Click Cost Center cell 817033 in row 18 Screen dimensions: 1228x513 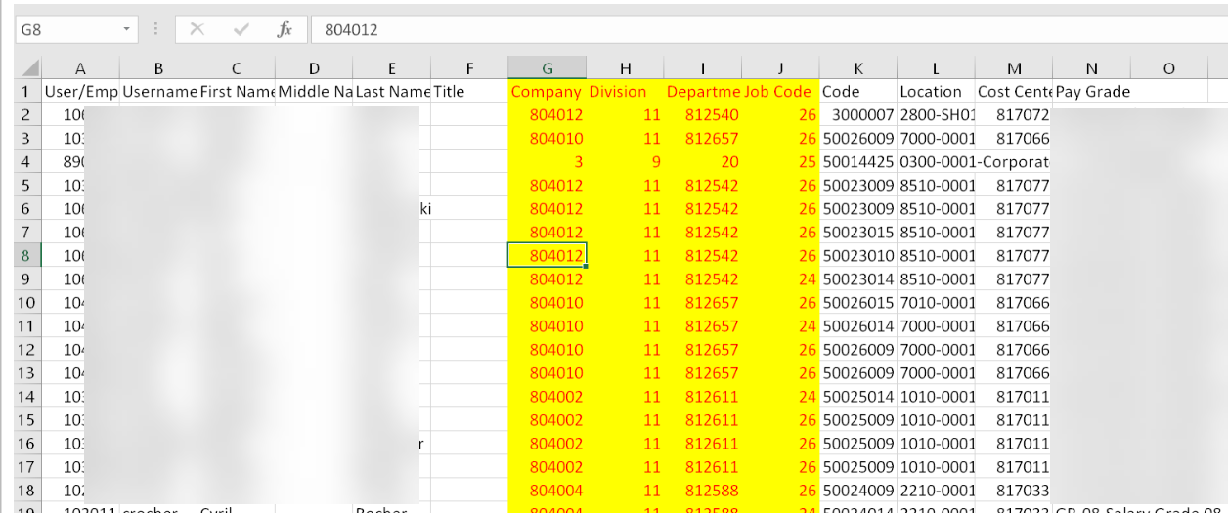coord(1014,490)
